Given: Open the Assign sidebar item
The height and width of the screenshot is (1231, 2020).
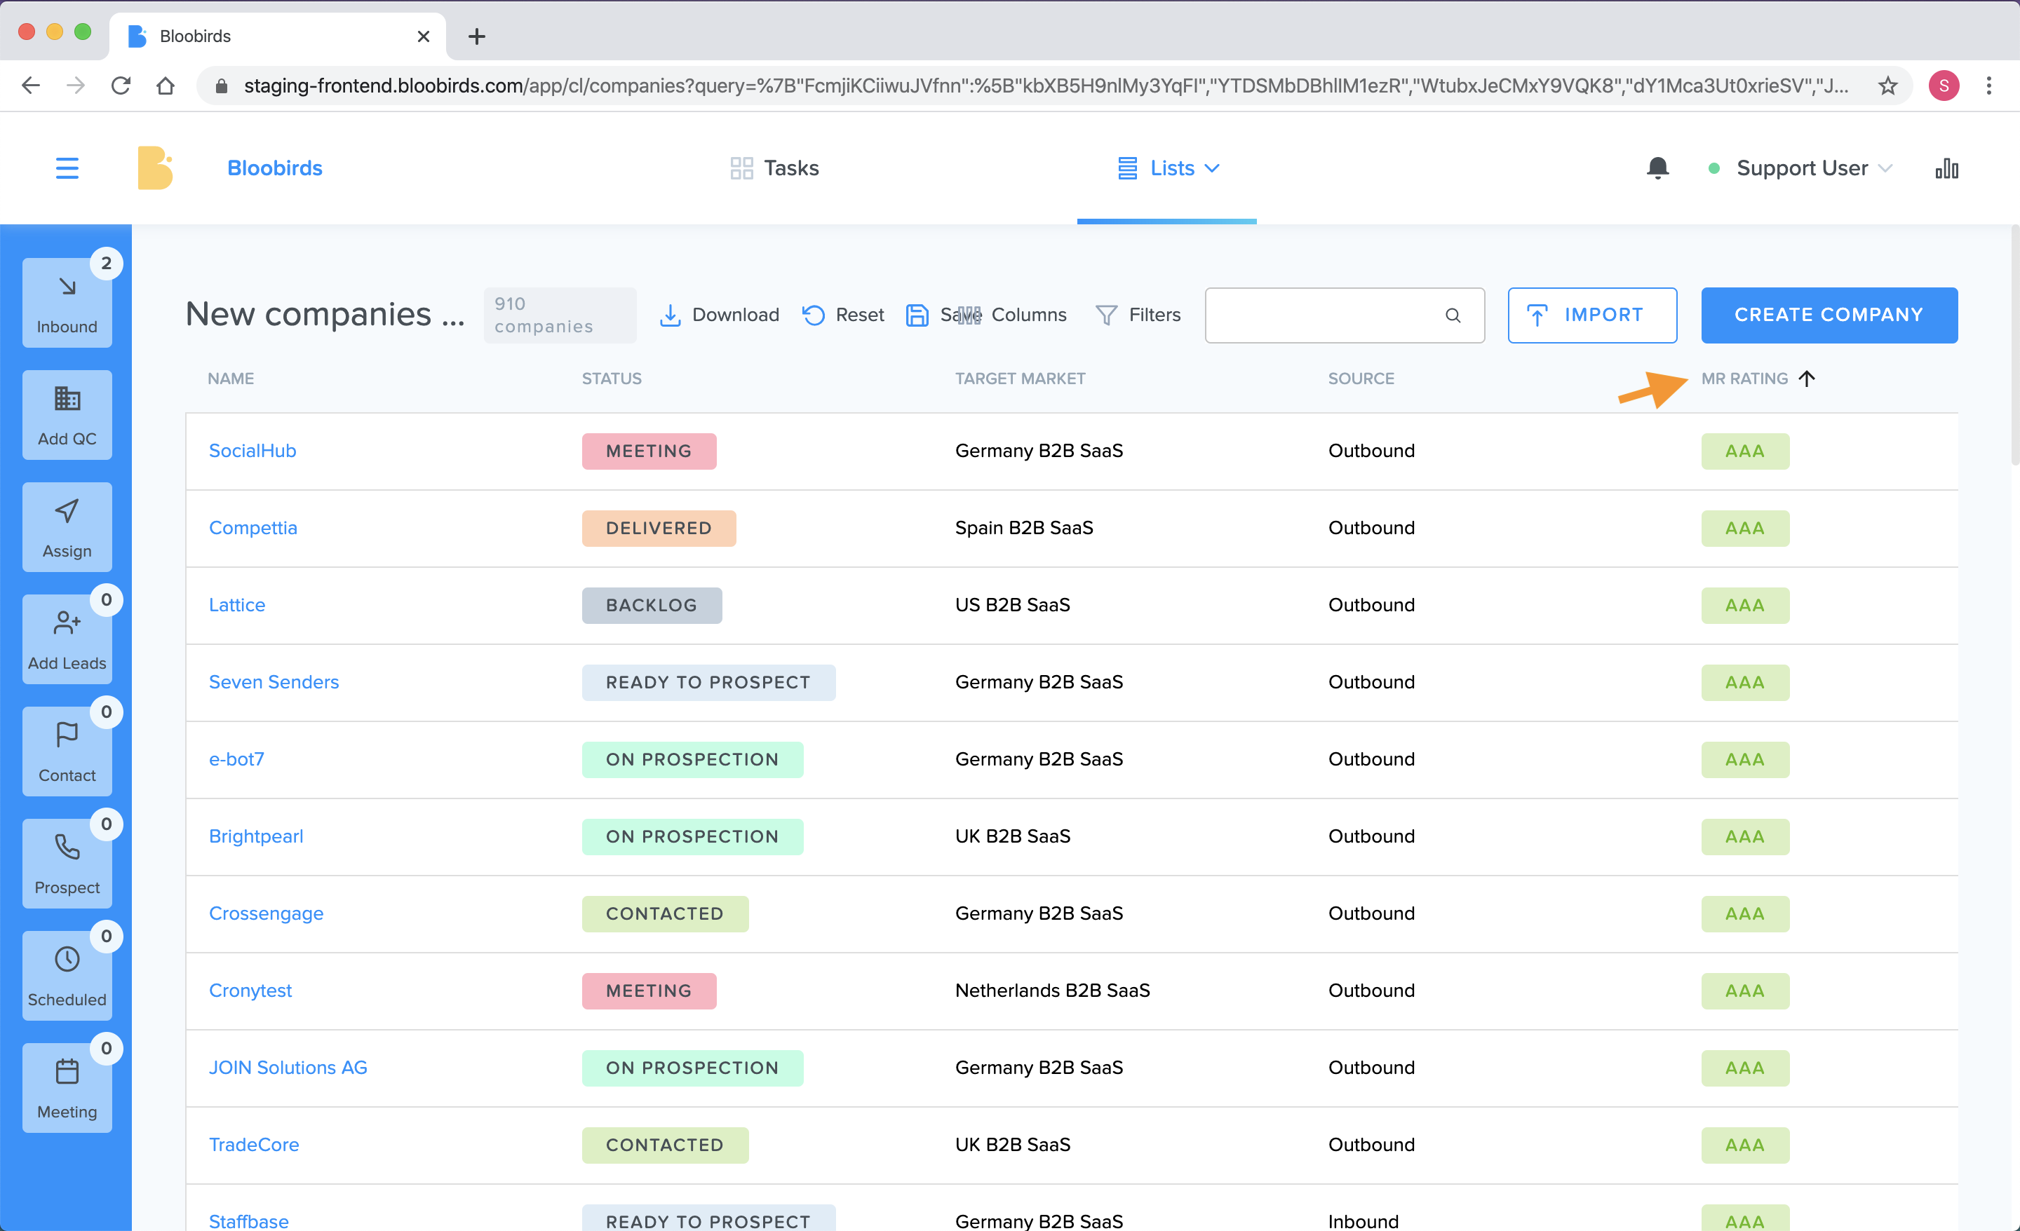Looking at the screenshot, I should tap(67, 527).
